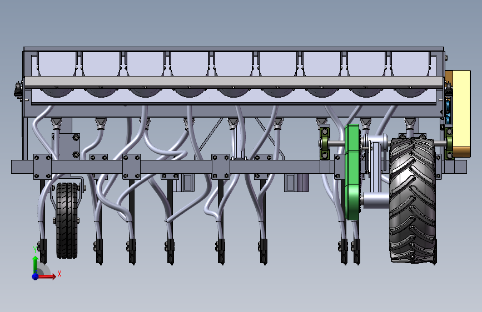Image resolution: width=482 pixels, height=312 pixels.
Task: Select the large tractor drive tire
Action: click(413, 200)
